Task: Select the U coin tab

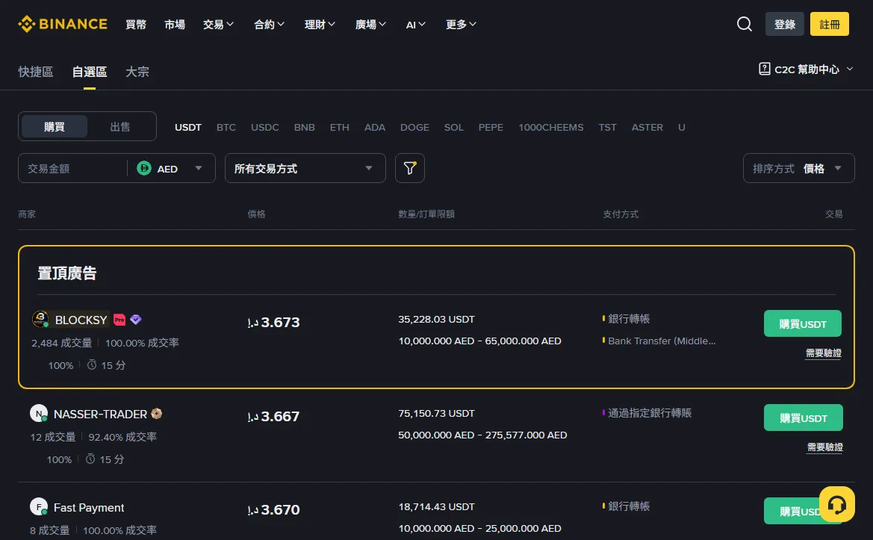Action: pyautogui.click(x=682, y=128)
